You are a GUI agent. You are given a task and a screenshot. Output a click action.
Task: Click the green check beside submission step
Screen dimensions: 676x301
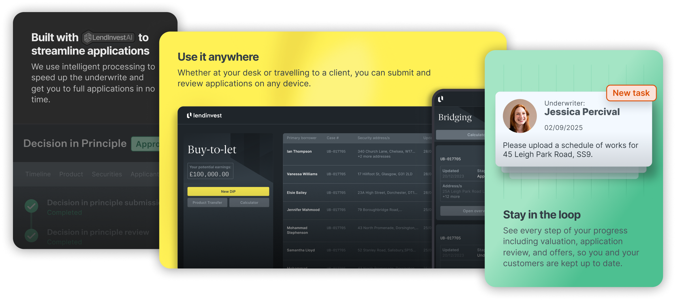point(31,206)
